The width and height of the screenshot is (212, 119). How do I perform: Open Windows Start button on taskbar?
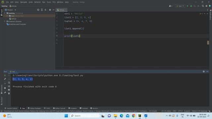click(66, 116)
